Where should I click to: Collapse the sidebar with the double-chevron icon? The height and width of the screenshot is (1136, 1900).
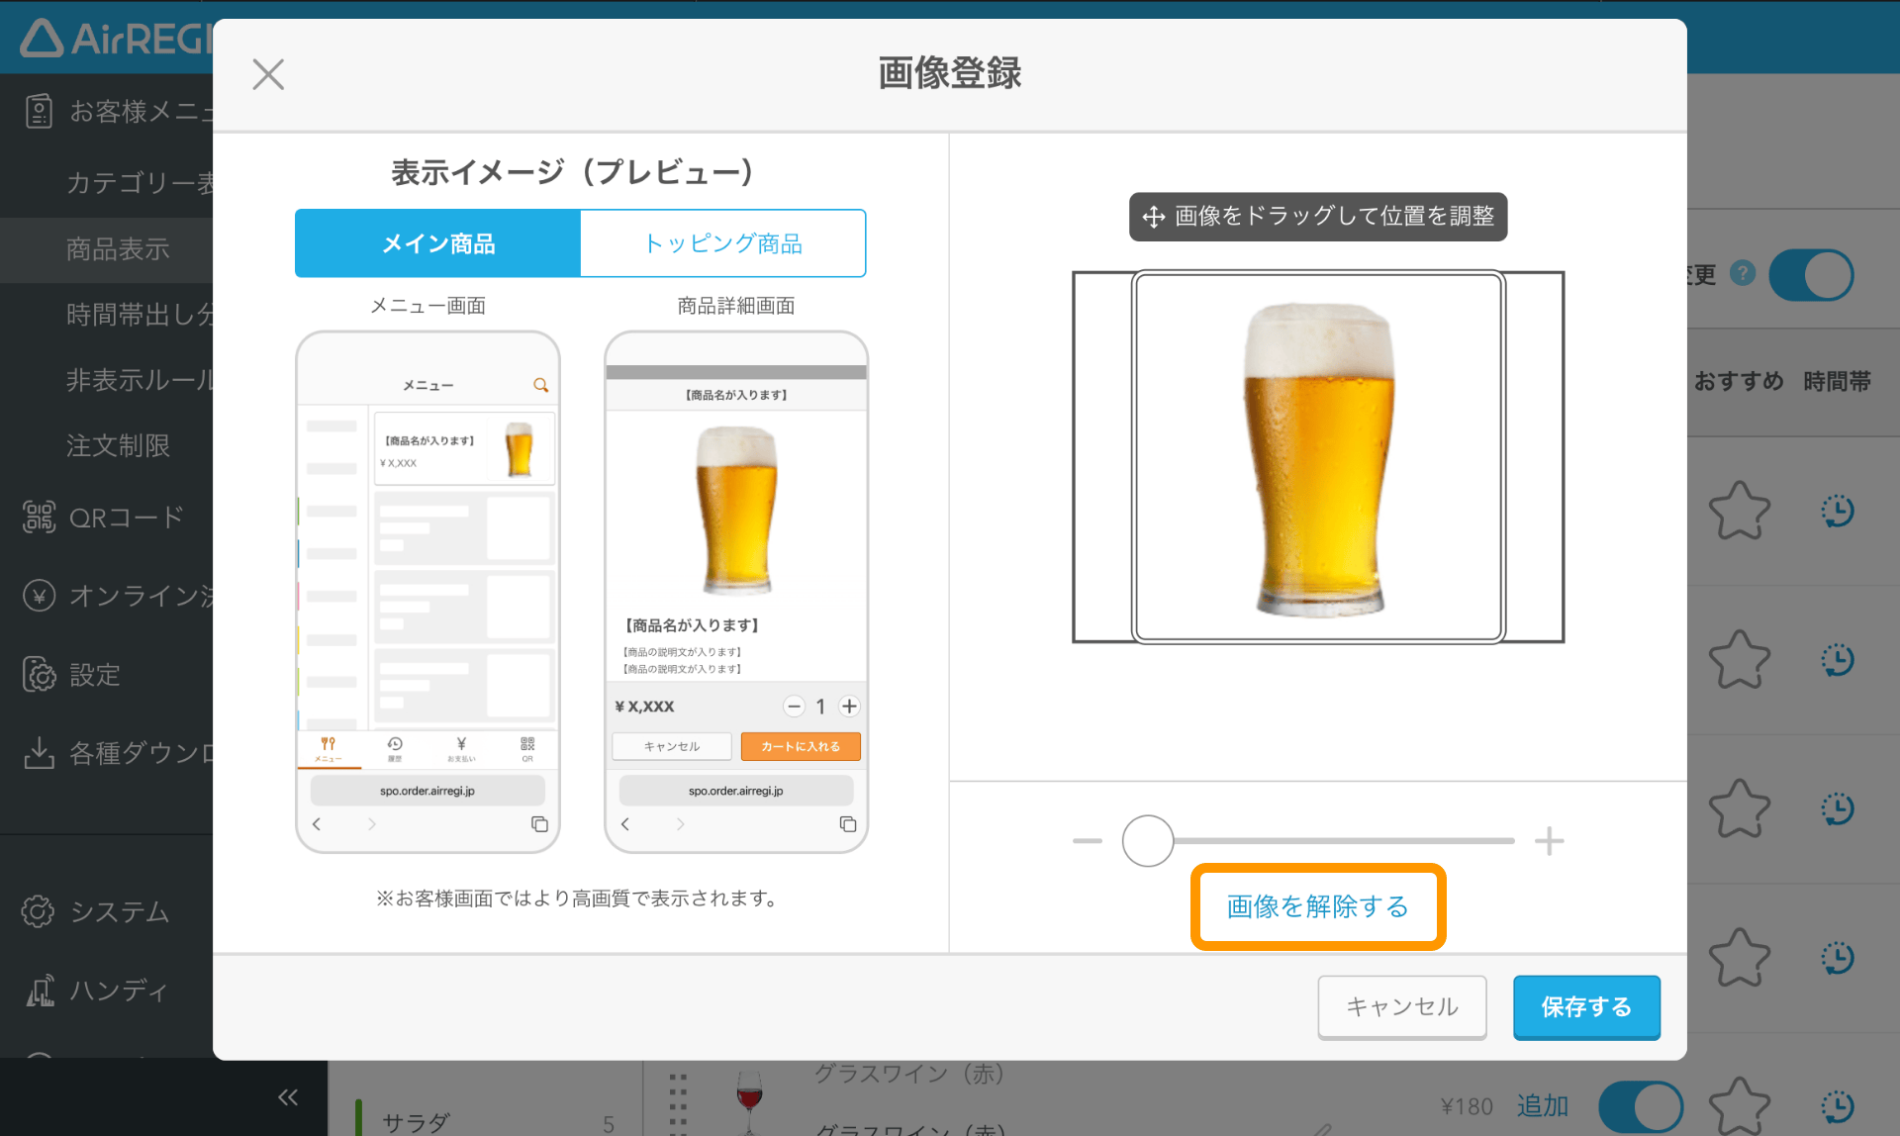288,1096
